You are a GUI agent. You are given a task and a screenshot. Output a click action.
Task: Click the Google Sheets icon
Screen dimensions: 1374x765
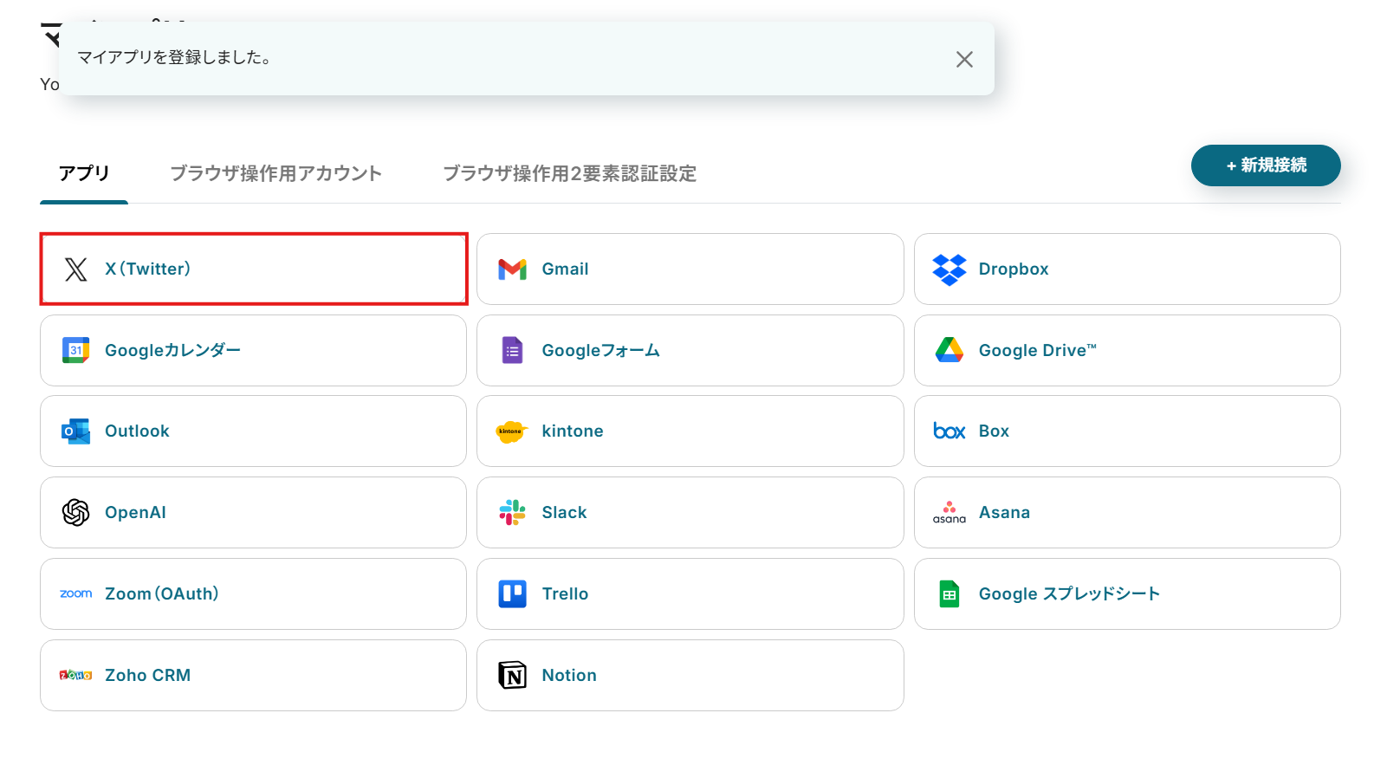tap(949, 593)
